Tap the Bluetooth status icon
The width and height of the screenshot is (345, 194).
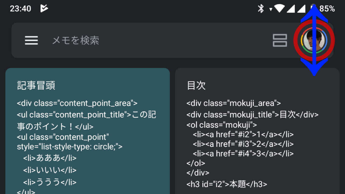tap(261, 9)
